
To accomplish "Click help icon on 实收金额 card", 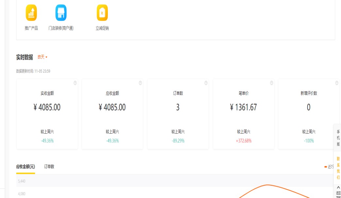I will tap(75, 83).
